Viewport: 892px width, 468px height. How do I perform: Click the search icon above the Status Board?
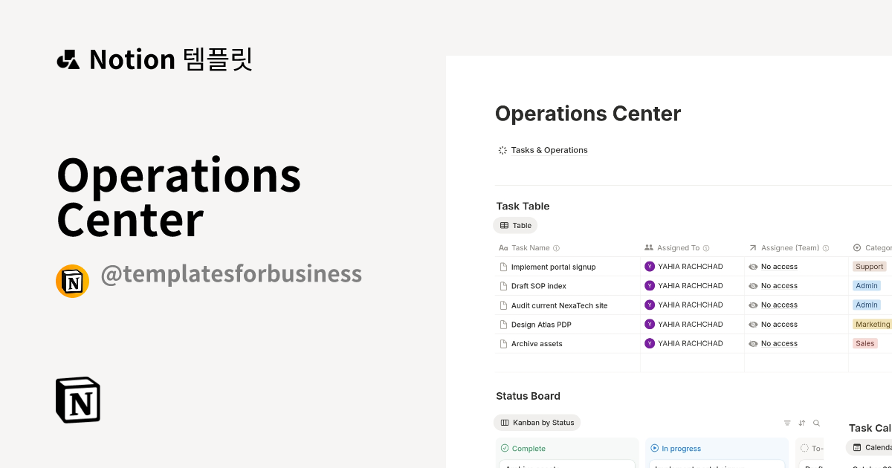click(817, 423)
